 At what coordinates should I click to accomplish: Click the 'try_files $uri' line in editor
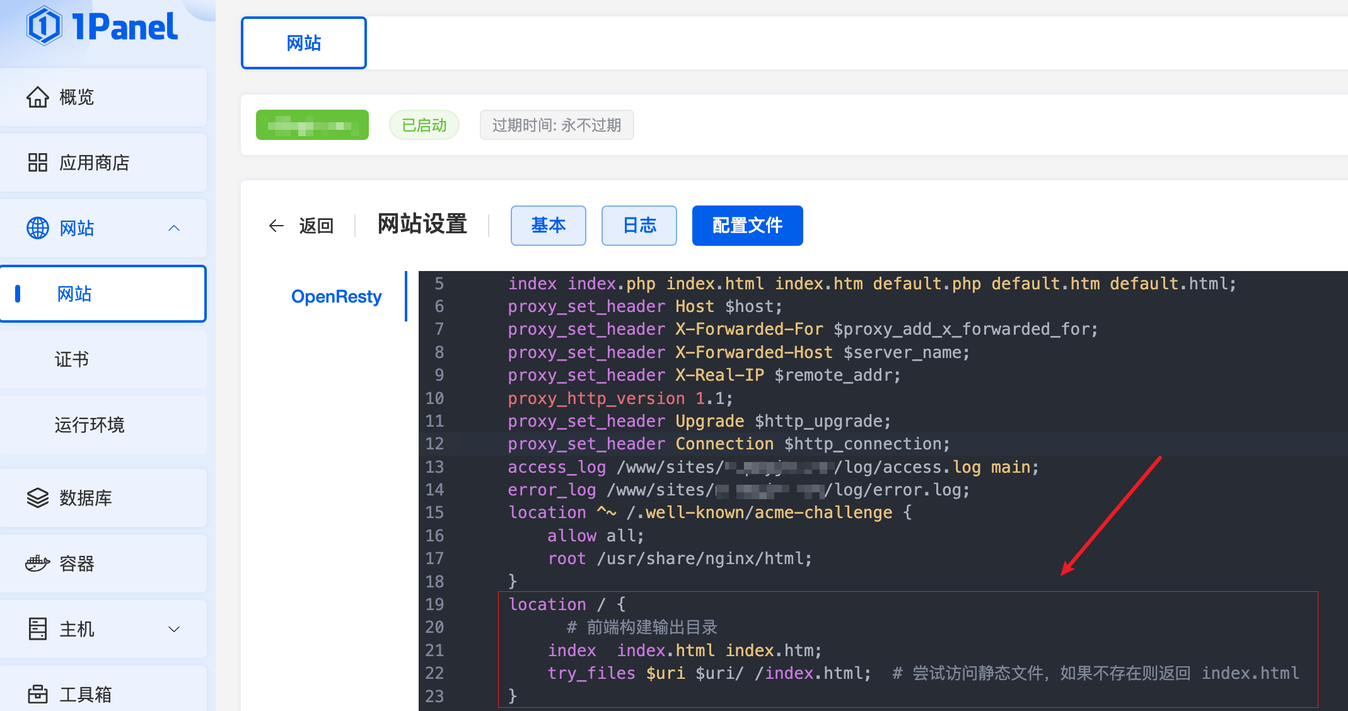click(x=709, y=673)
